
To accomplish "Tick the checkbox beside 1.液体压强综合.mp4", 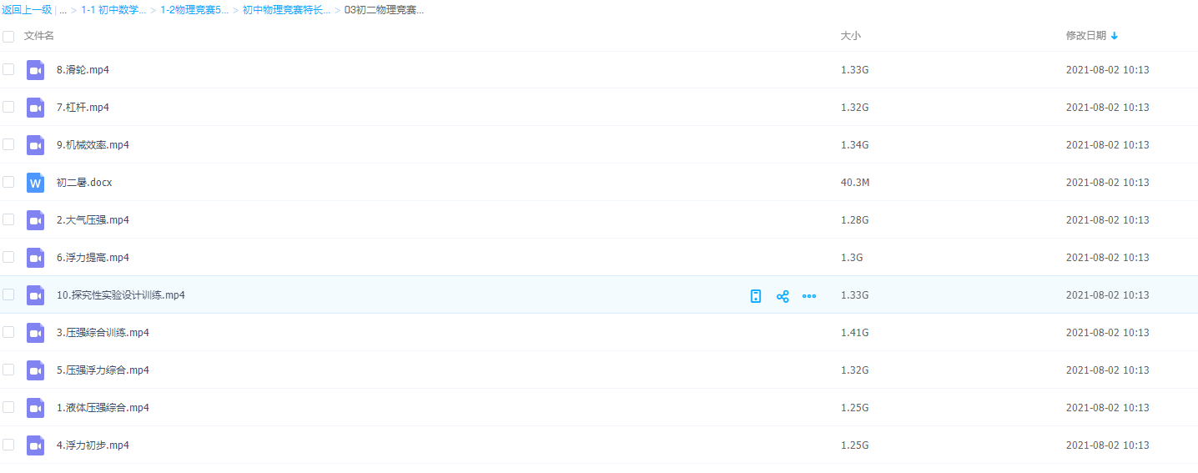I will tap(8, 407).
